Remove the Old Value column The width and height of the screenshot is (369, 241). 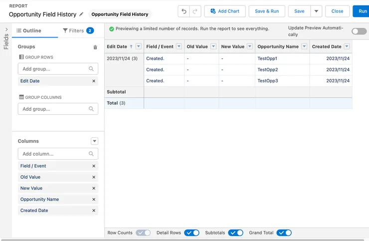point(94,177)
